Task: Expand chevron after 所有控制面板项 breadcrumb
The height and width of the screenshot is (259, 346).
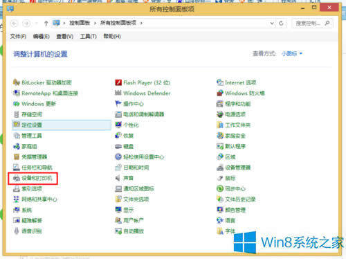Action: (141, 23)
